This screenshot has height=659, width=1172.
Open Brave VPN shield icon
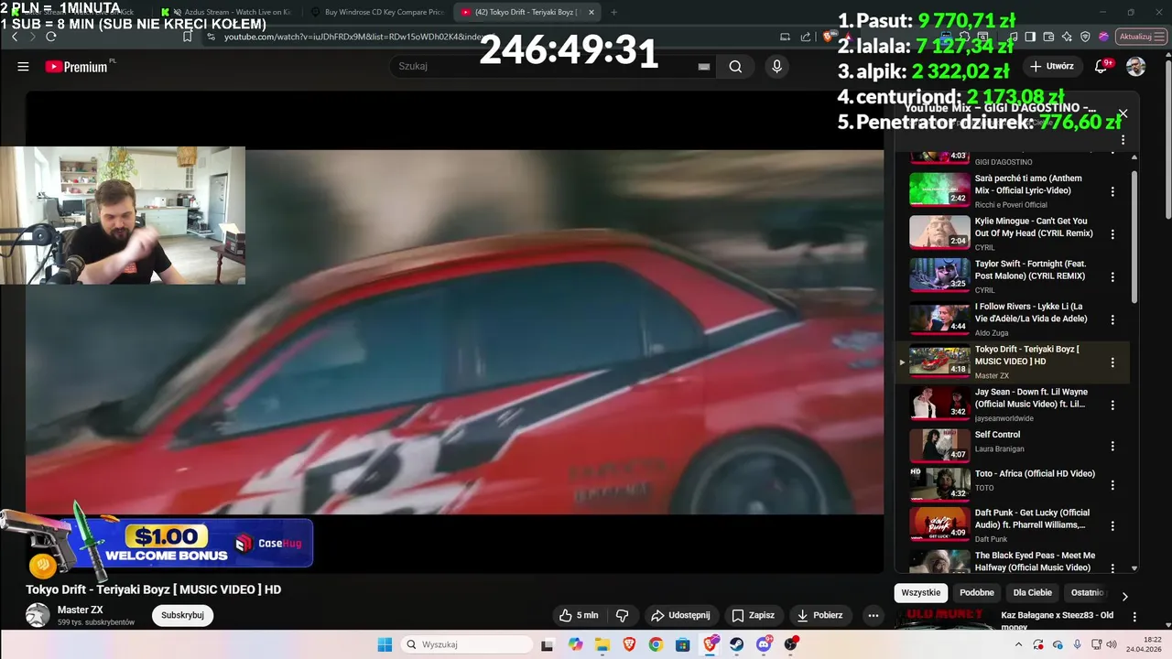tap(1085, 37)
